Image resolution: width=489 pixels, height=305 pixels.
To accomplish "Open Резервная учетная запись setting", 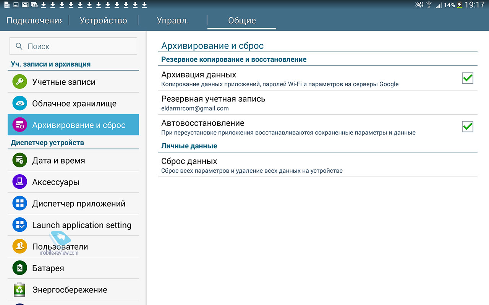I will 318,103.
